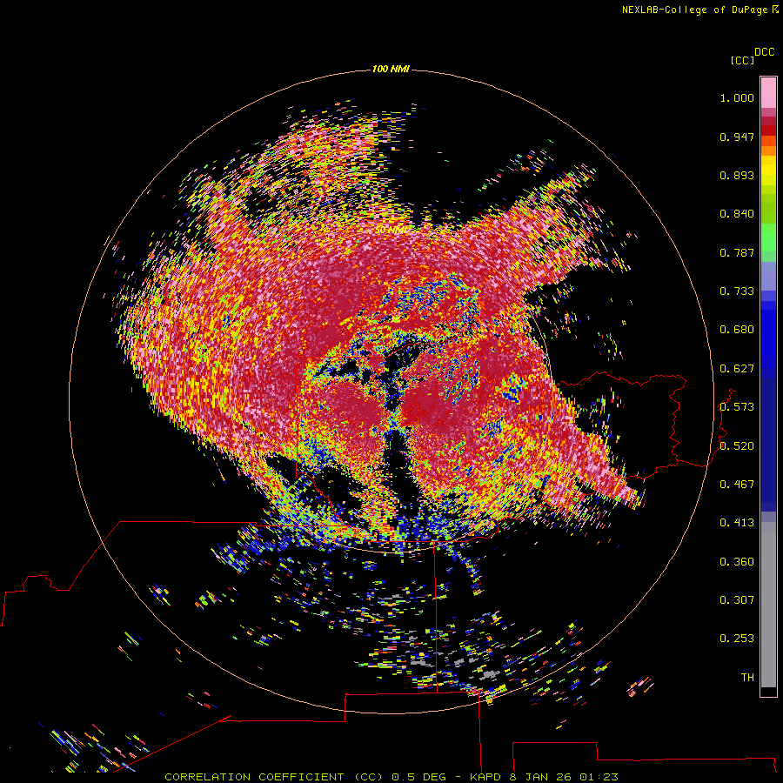Click the gray low-value segment of color bar

pos(768,605)
